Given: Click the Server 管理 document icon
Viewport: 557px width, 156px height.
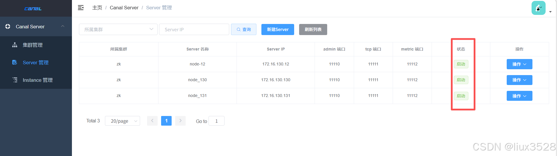Looking at the screenshot, I should coord(15,62).
